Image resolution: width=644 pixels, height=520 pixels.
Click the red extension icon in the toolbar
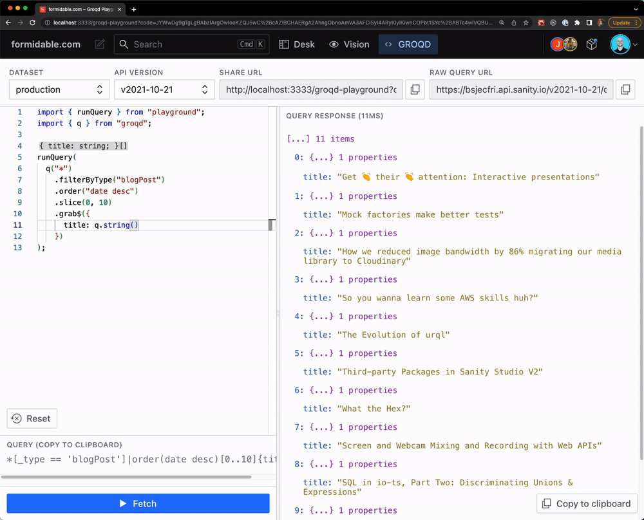click(542, 23)
